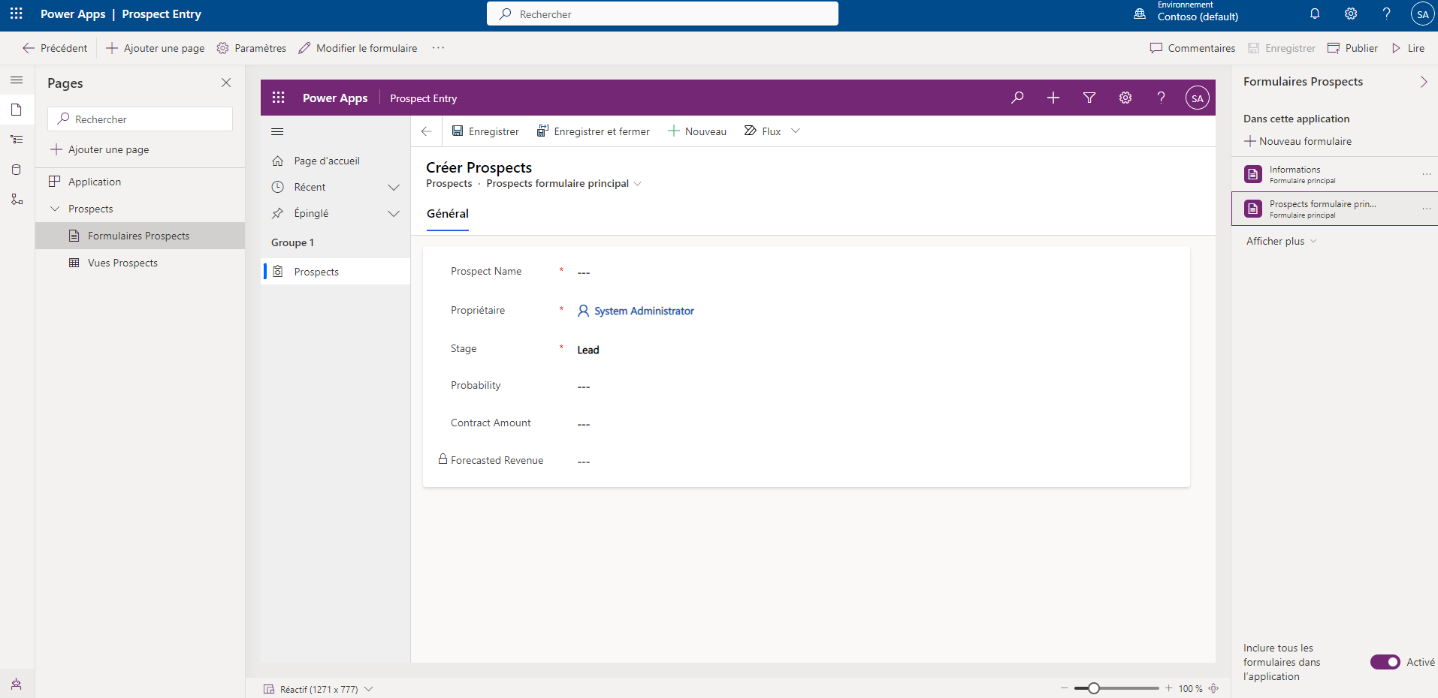Click the notifications bell icon
This screenshot has width=1438, height=698.
click(x=1315, y=14)
